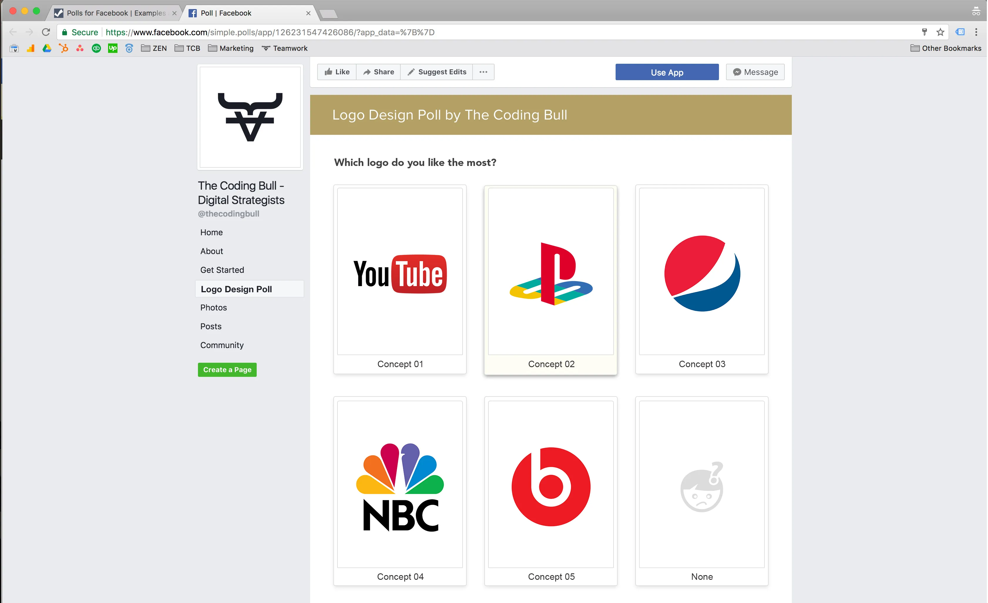Screen dimensions: 988x603
Task: Click the Coding Bull profile logo
Action: click(250, 117)
